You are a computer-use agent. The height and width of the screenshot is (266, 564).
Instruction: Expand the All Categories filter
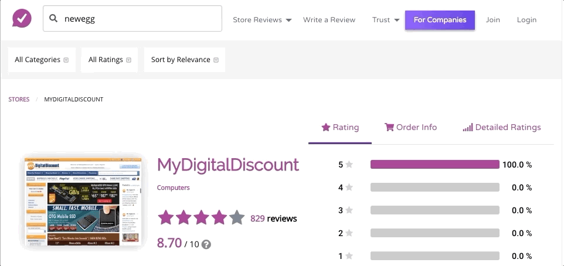[42, 60]
